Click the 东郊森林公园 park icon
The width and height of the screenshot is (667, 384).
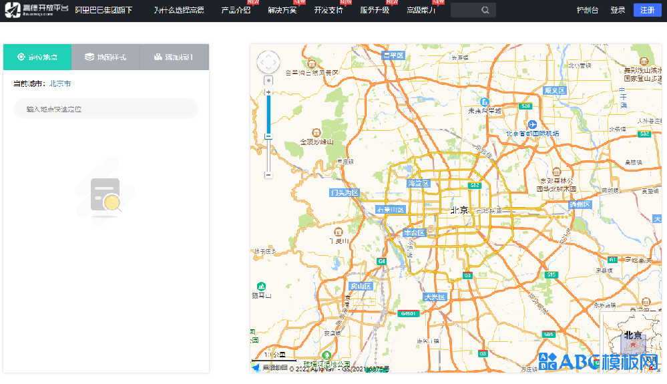click(556, 172)
